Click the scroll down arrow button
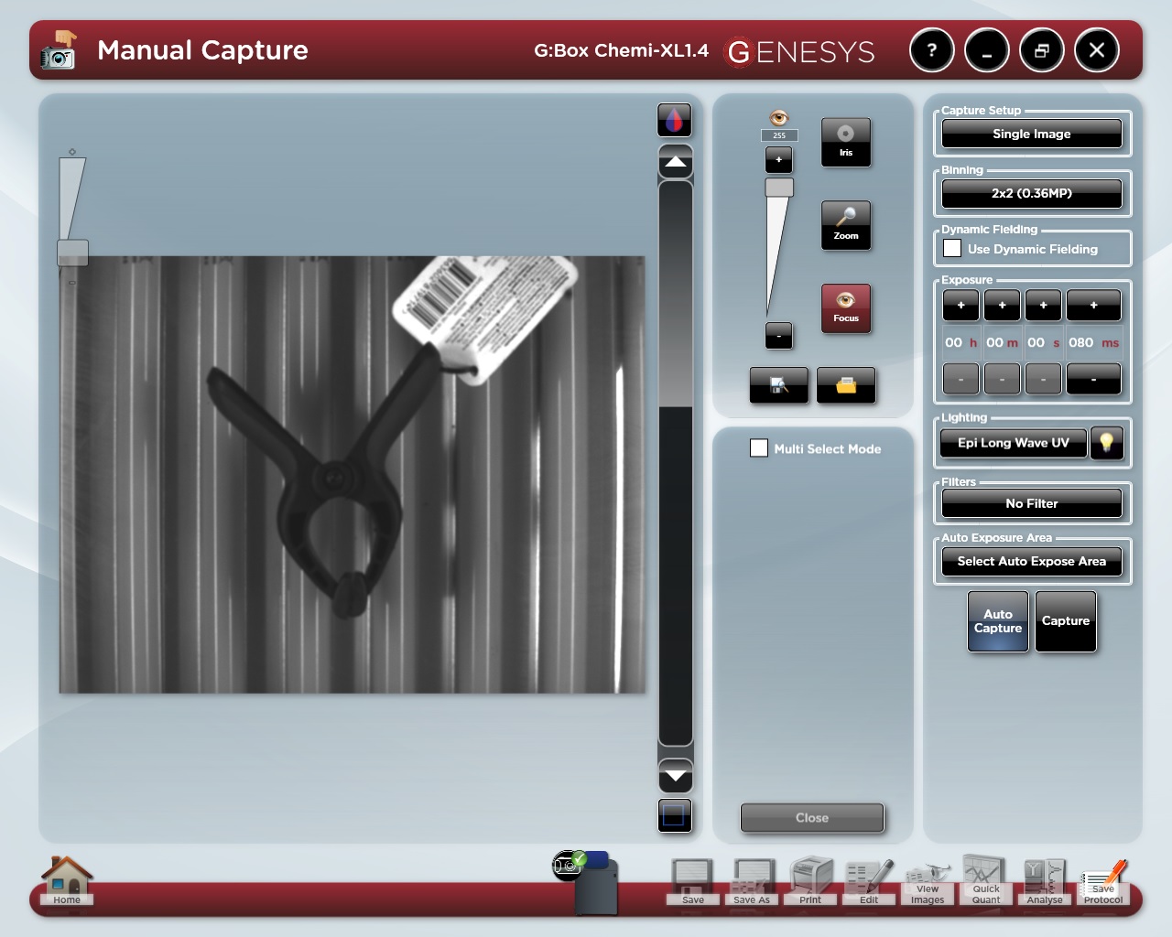Viewport: 1172px width, 937px height. click(x=676, y=776)
